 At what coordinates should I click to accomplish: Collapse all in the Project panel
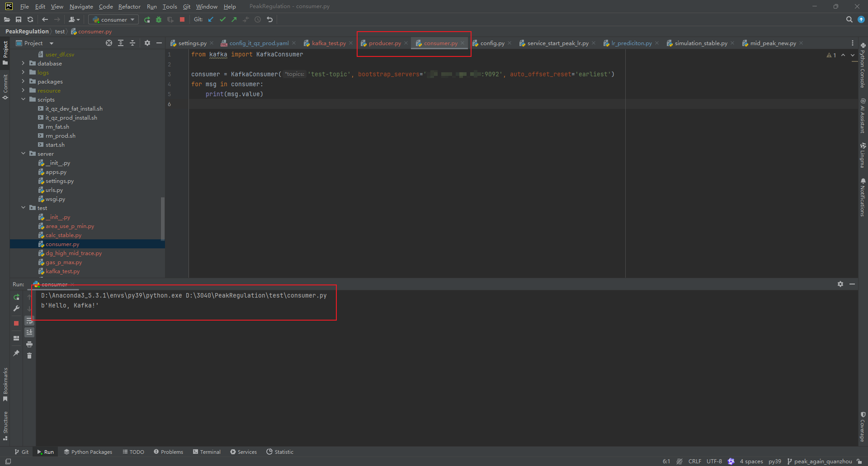132,43
